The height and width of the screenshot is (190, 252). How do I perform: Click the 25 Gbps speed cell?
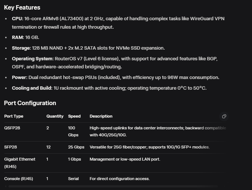pos(76,147)
